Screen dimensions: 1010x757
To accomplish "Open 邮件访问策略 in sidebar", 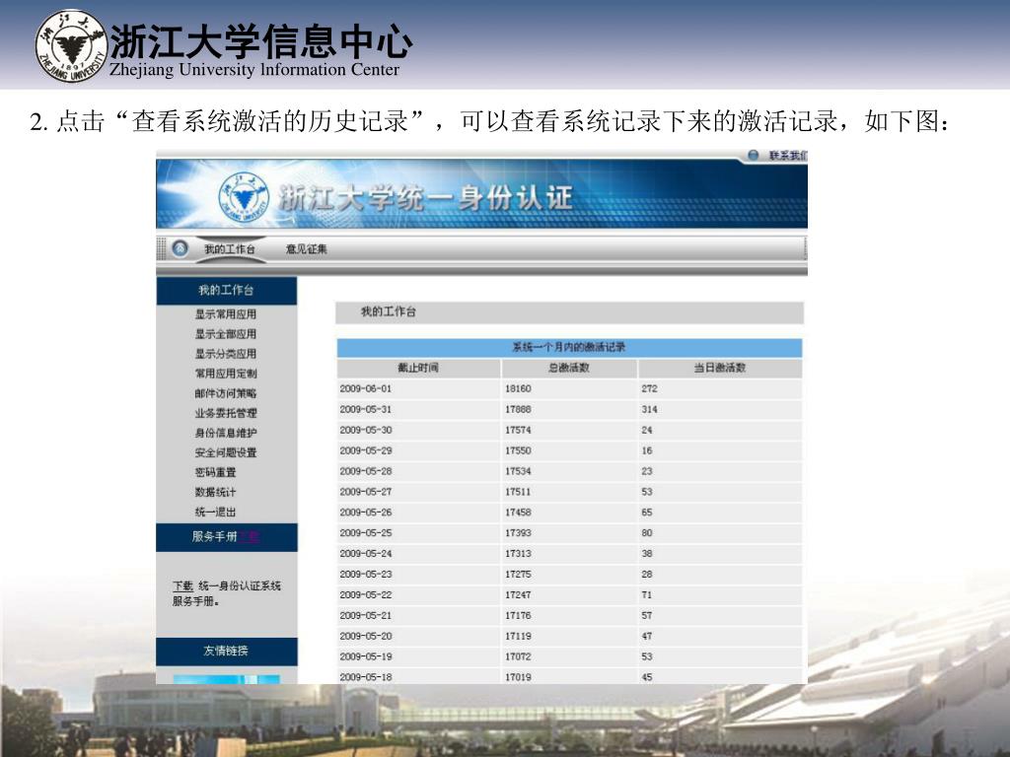I will tap(226, 393).
